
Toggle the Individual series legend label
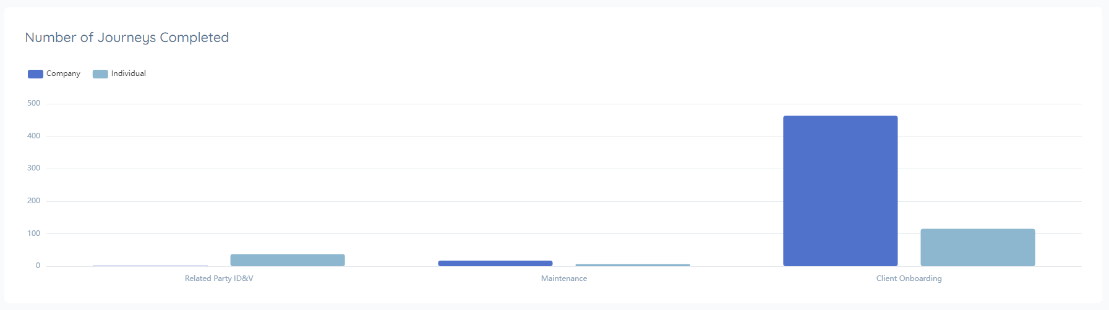(128, 73)
